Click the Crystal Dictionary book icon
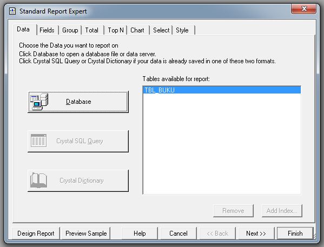The height and width of the screenshot is (247, 324). tap(38, 181)
